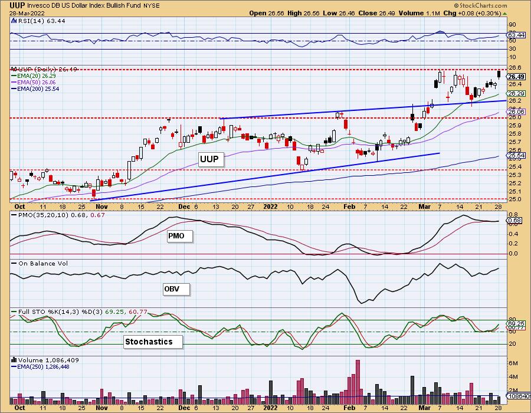The image size is (531, 413).
Task: Click the OBV annotation box
Action: pyautogui.click(x=176, y=289)
